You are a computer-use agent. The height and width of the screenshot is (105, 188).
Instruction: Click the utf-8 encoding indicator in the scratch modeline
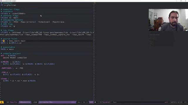[173, 102]
